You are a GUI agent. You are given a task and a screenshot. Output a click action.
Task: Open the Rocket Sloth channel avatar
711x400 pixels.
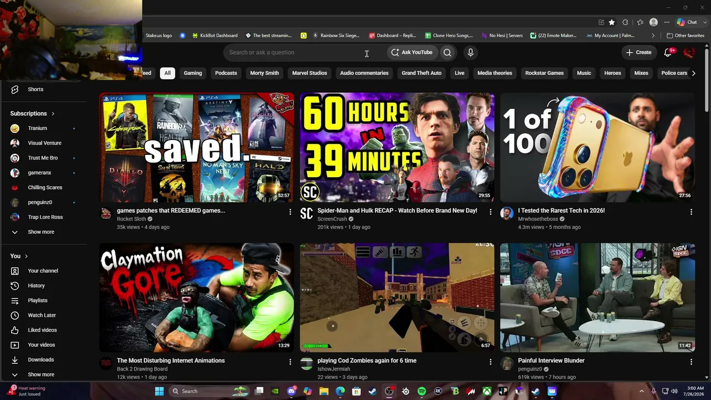pos(106,214)
